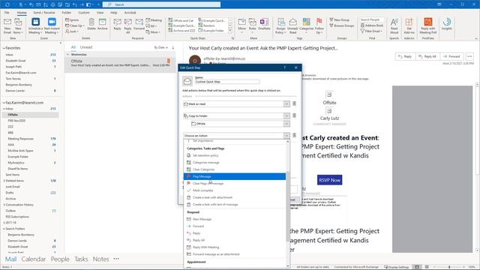Open the Mark as read action dropdown

click(x=286, y=104)
